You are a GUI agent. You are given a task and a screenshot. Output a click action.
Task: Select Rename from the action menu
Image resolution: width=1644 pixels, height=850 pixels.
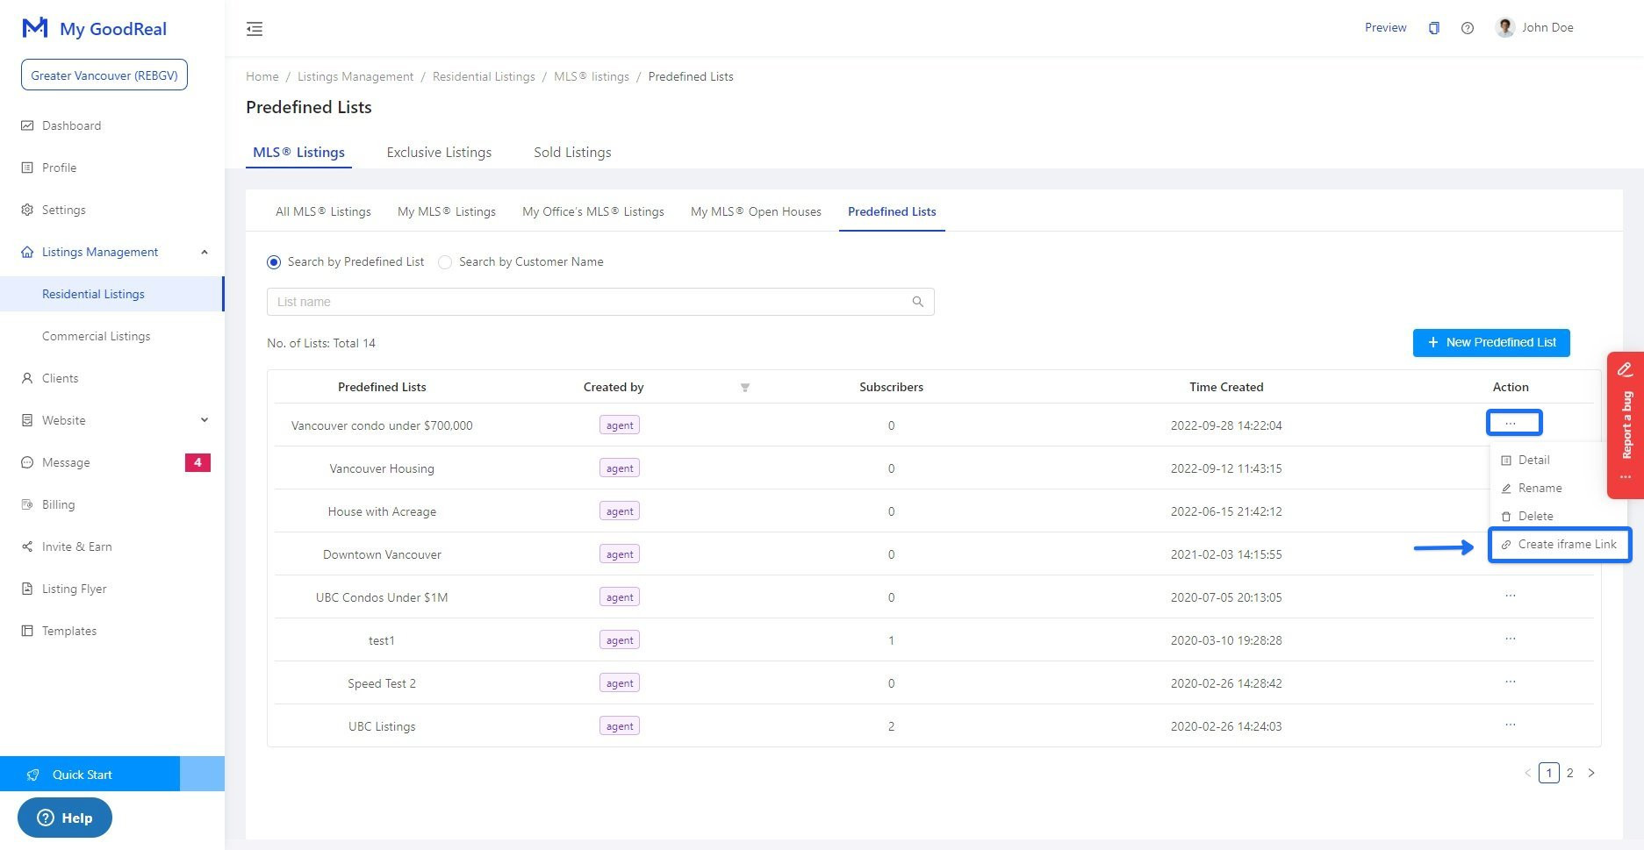[1540, 488]
